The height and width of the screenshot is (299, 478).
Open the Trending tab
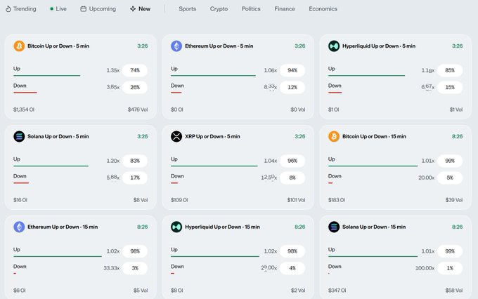pos(20,9)
